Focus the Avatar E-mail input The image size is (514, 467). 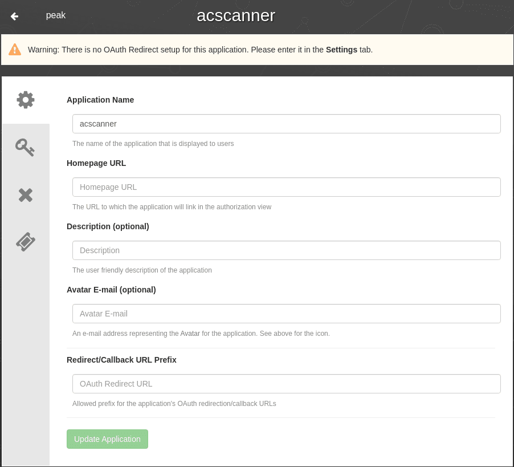[286, 314]
